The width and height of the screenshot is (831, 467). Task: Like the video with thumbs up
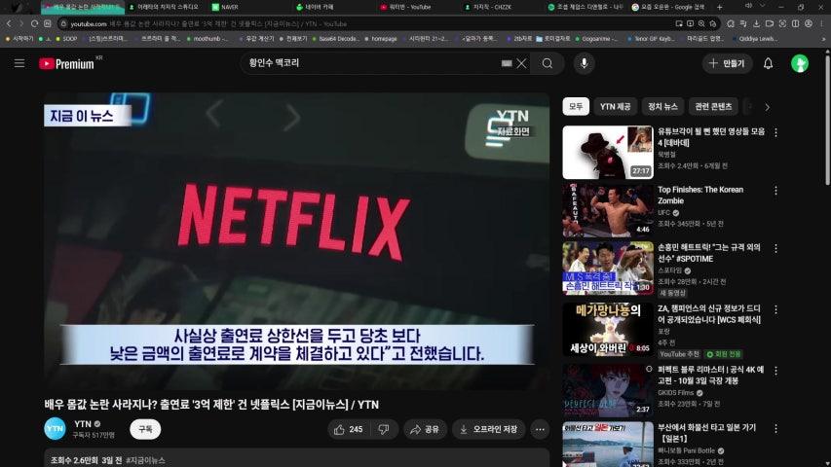(349, 429)
